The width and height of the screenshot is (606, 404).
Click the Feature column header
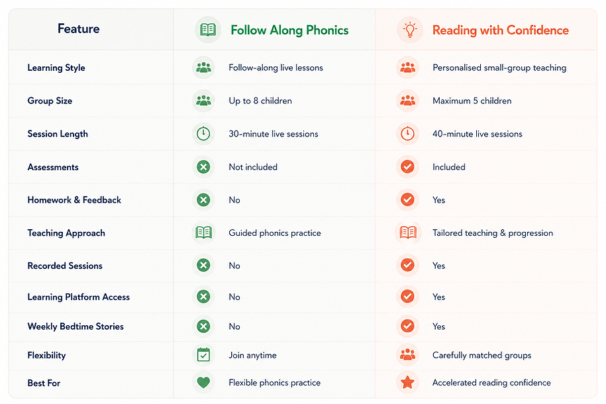coord(78,28)
